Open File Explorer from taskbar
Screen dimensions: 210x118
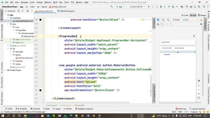pos(25,116)
